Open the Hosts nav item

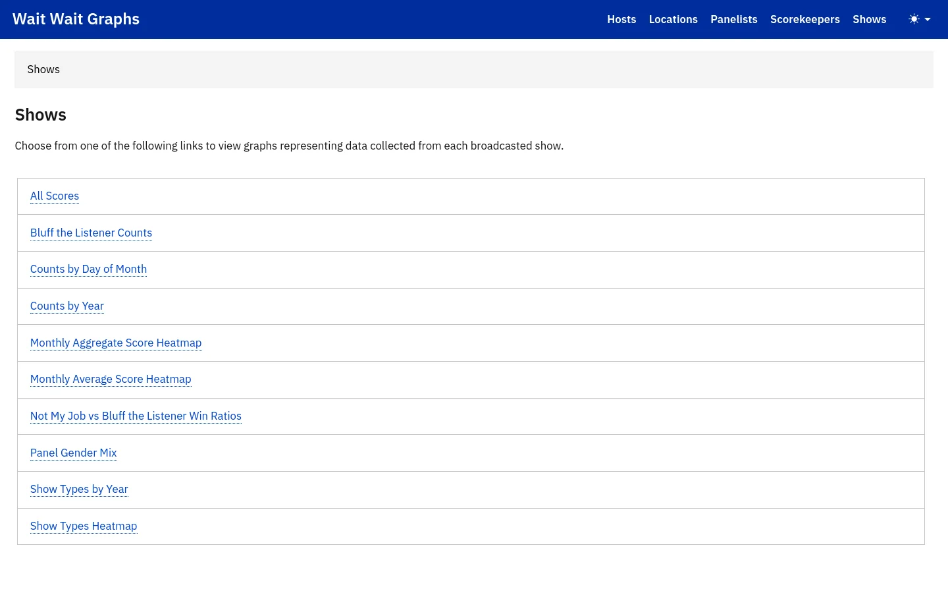pyautogui.click(x=621, y=19)
